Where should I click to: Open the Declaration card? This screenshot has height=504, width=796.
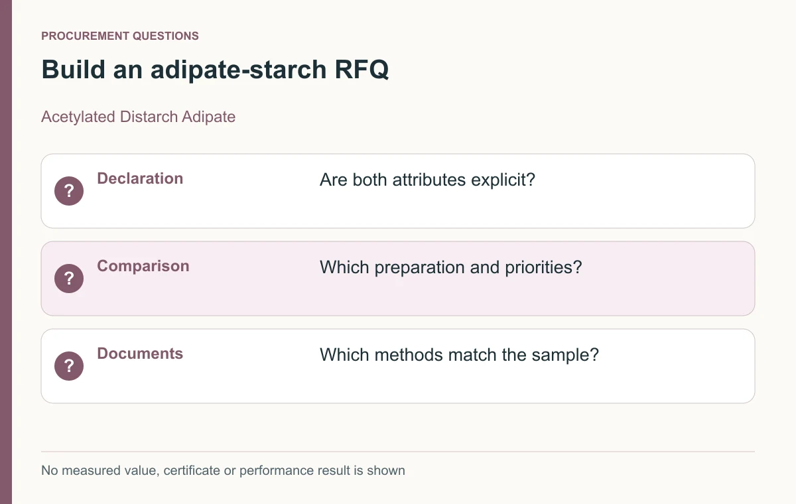tap(398, 191)
